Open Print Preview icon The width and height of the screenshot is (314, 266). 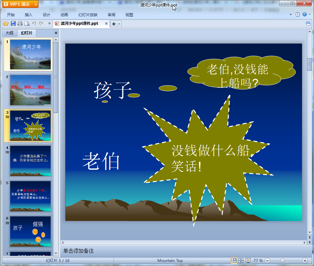(x=27, y=24)
